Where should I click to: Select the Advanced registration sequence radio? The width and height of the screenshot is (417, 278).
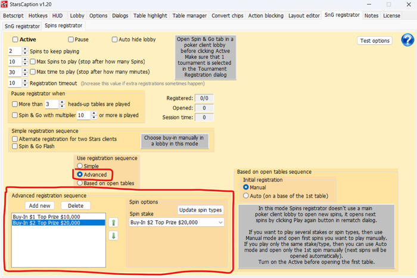[80, 174]
